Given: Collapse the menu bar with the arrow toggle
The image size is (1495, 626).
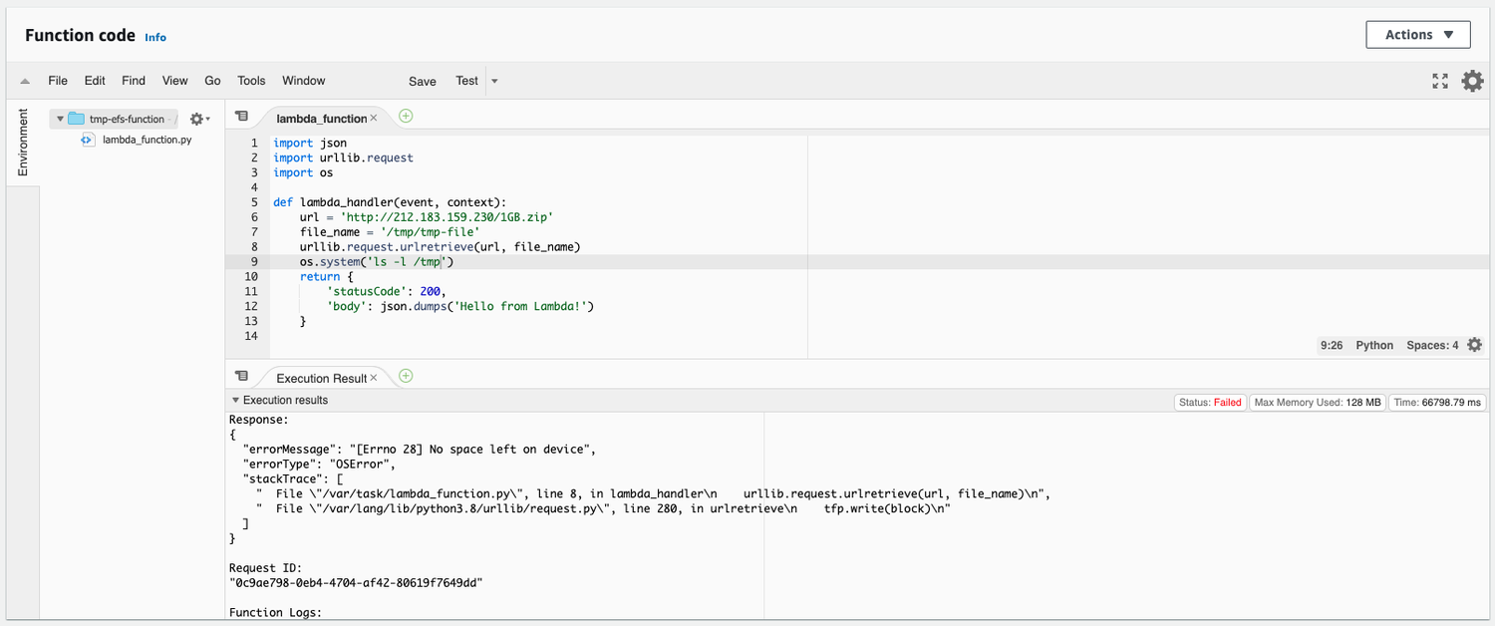Looking at the screenshot, I should [x=24, y=81].
